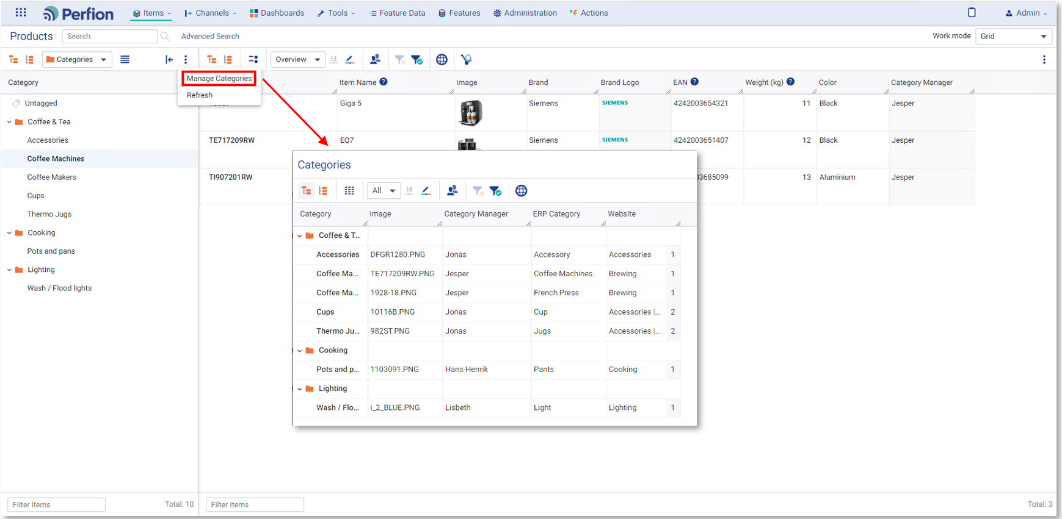
Task: Click help icon next to Item Name
Action: pos(384,82)
